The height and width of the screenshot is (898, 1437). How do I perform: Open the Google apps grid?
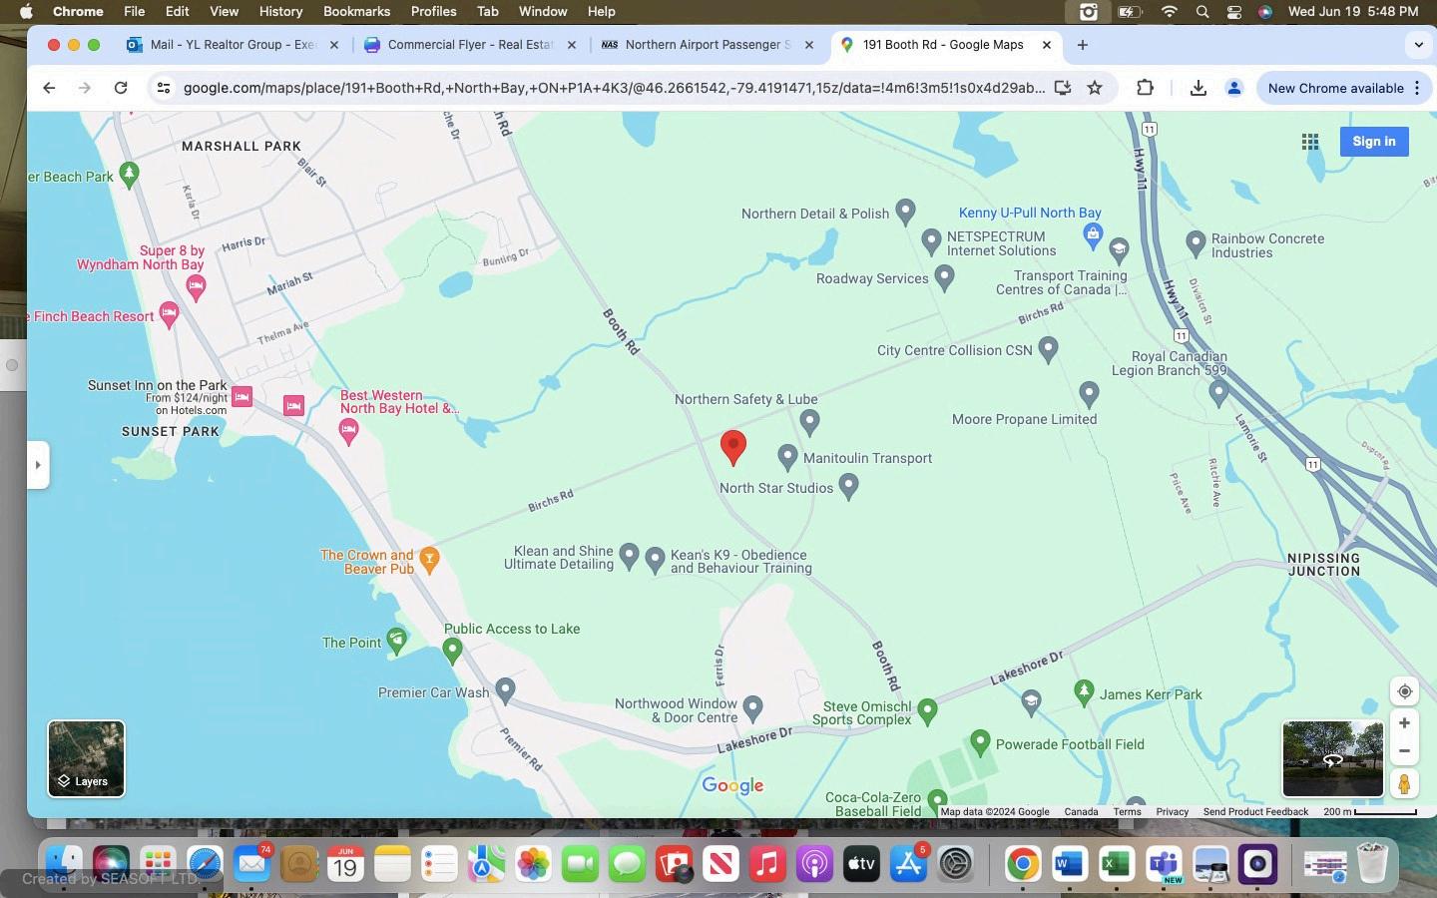click(x=1310, y=142)
